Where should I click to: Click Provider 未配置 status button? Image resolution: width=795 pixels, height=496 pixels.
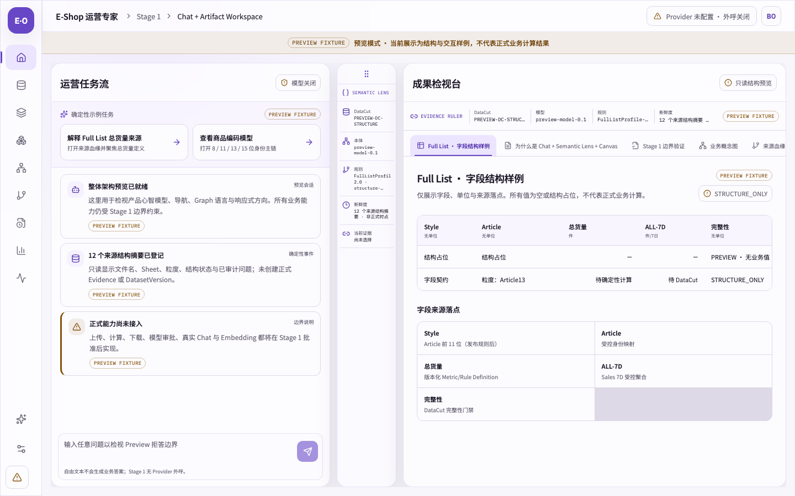point(702,17)
